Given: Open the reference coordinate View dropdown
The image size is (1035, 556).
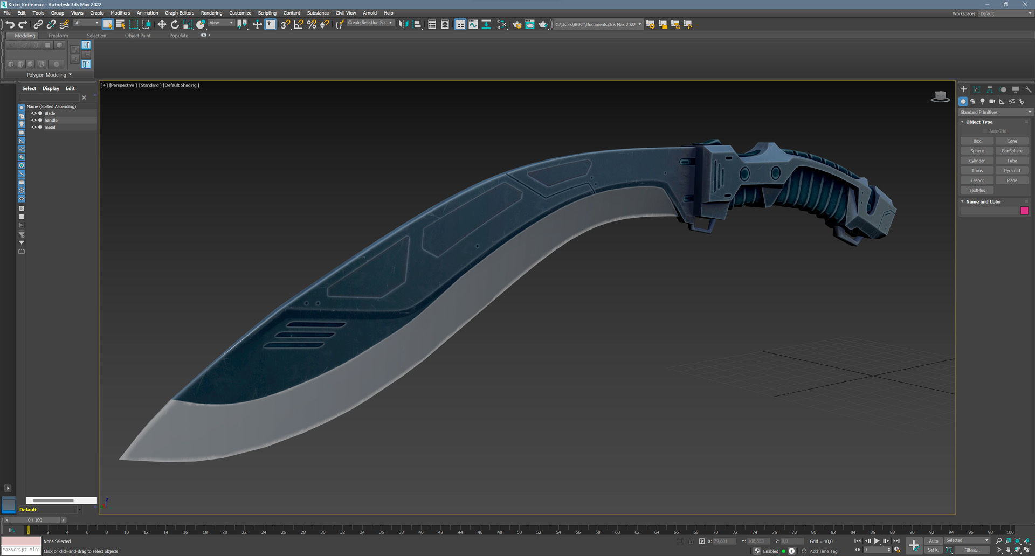Looking at the screenshot, I should (x=220, y=23).
